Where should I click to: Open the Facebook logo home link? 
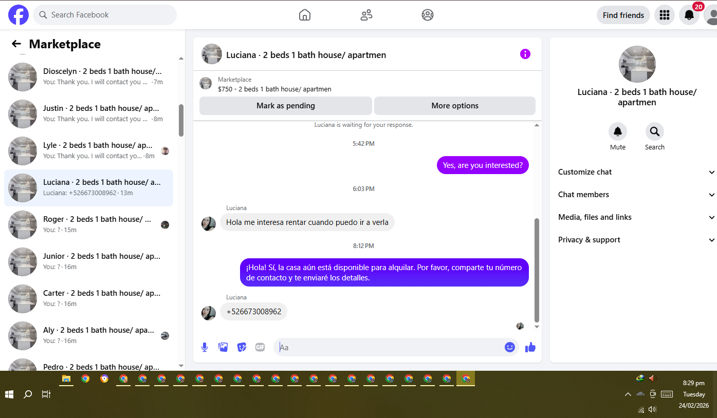19,15
